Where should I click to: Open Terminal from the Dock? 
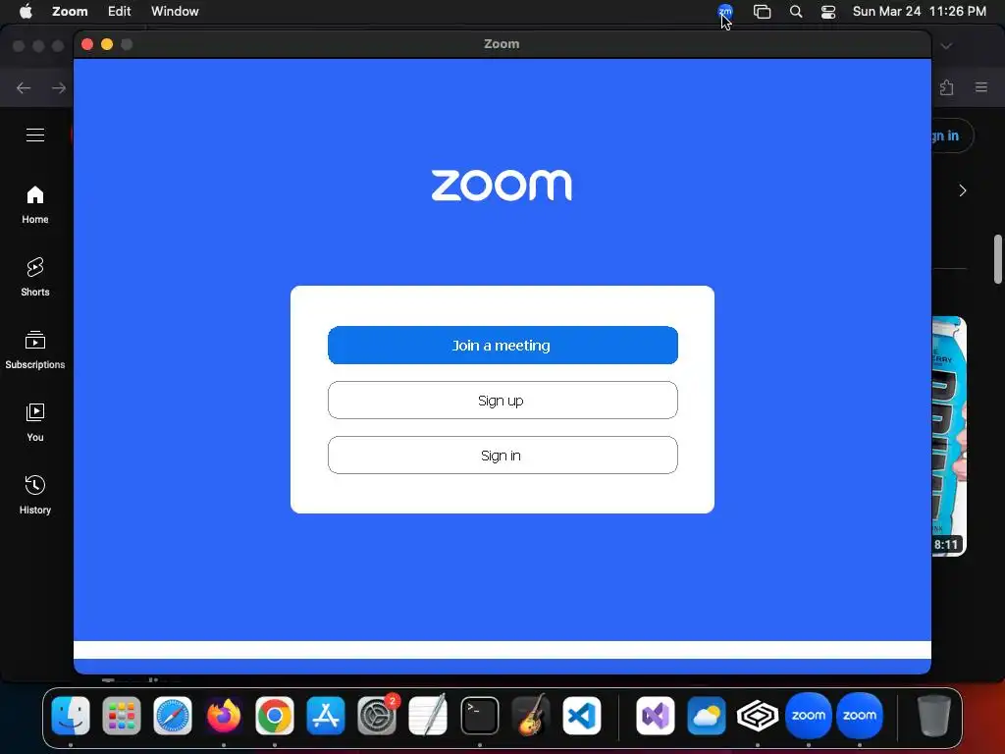(479, 716)
